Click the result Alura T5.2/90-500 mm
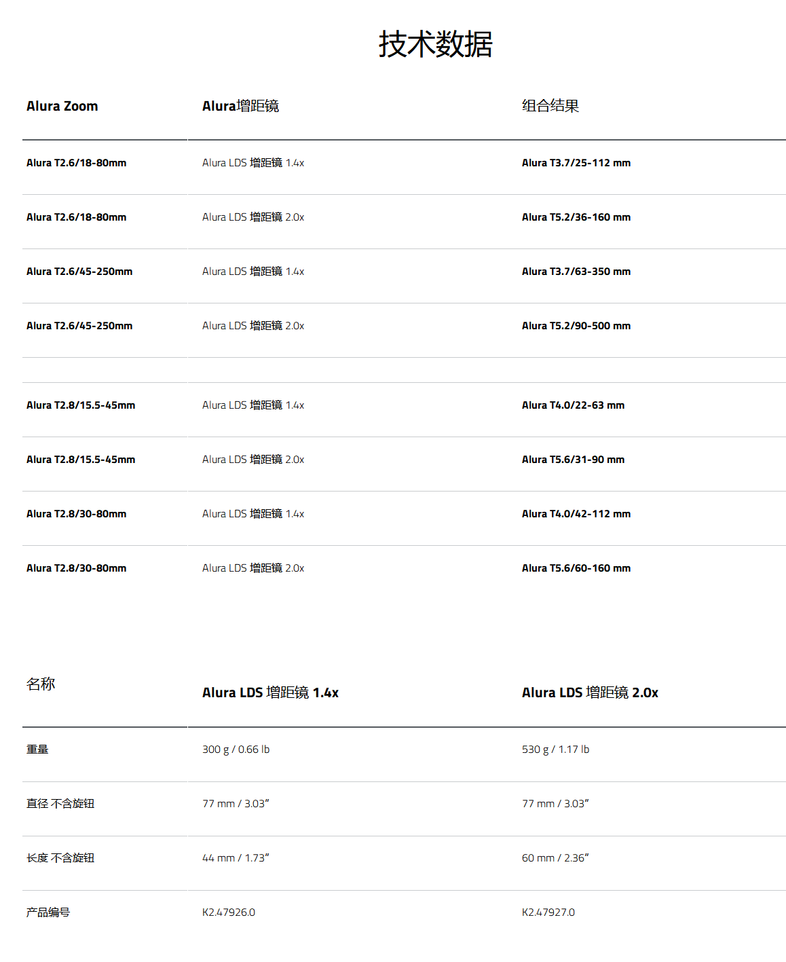The height and width of the screenshot is (962, 786). pos(576,326)
